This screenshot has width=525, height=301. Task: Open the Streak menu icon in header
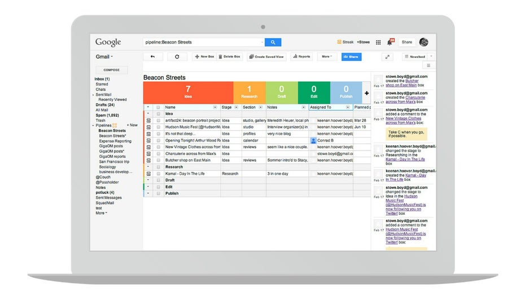(x=339, y=42)
